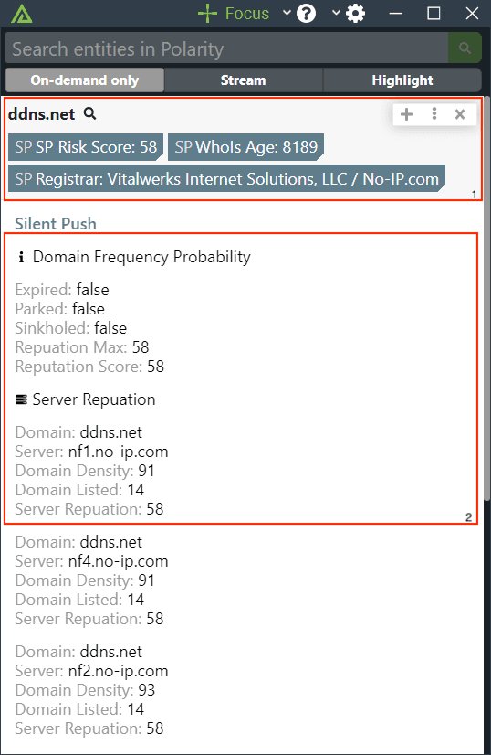
Task: Open the help question mark icon
Action: coord(306,14)
